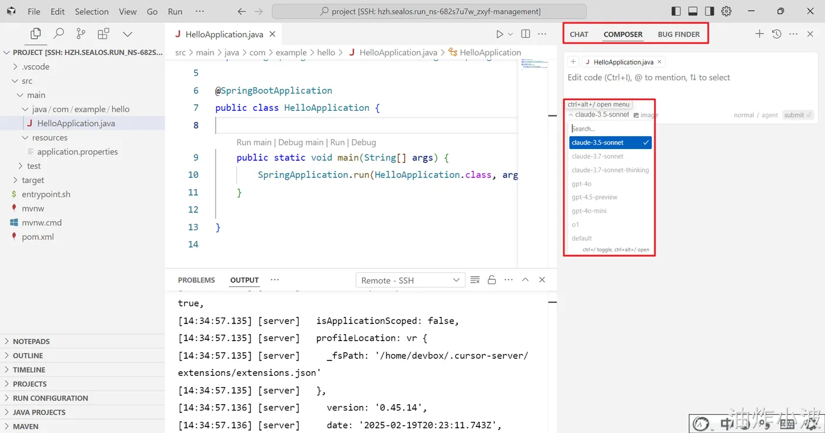Split the editor to the right

click(526, 34)
